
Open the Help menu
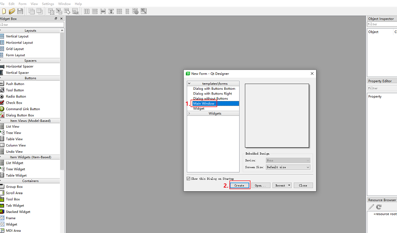tap(78, 4)
